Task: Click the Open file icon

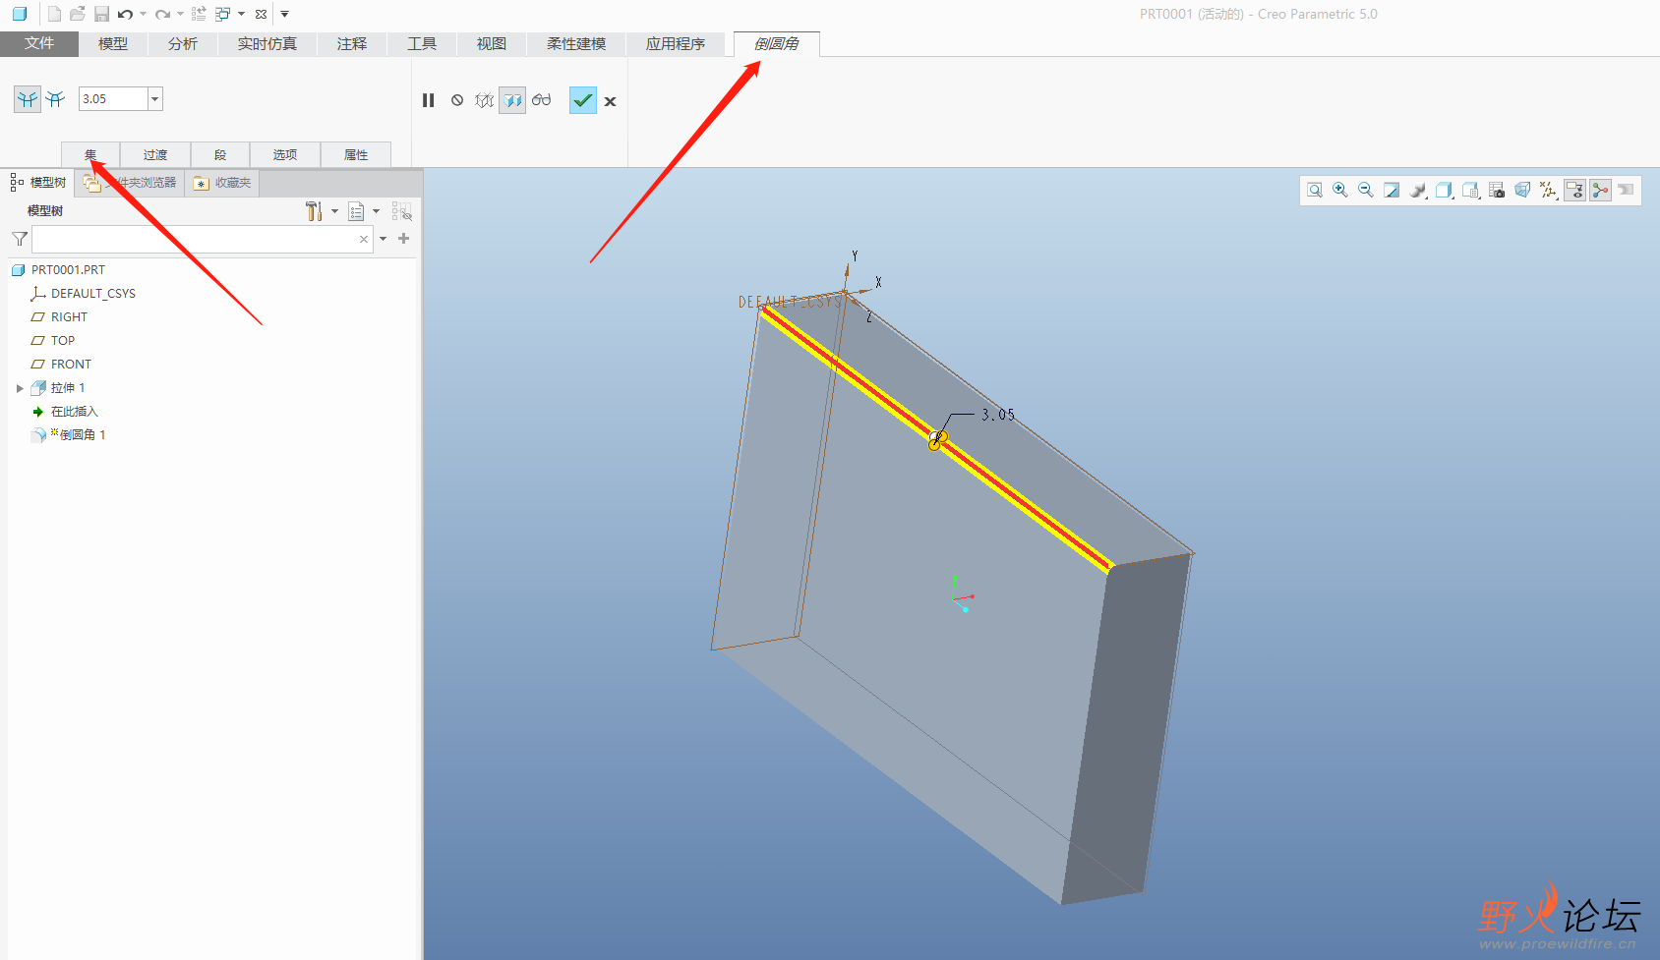Action: [78, 14]
